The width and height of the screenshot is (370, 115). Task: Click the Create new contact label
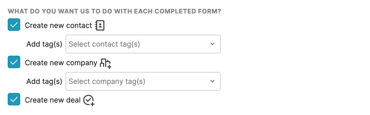(58, 26)
